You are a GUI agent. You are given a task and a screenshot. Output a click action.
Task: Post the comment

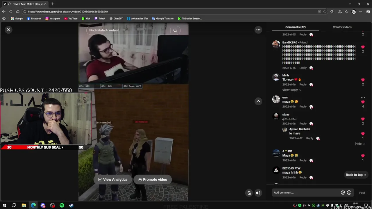pos(362,193)
